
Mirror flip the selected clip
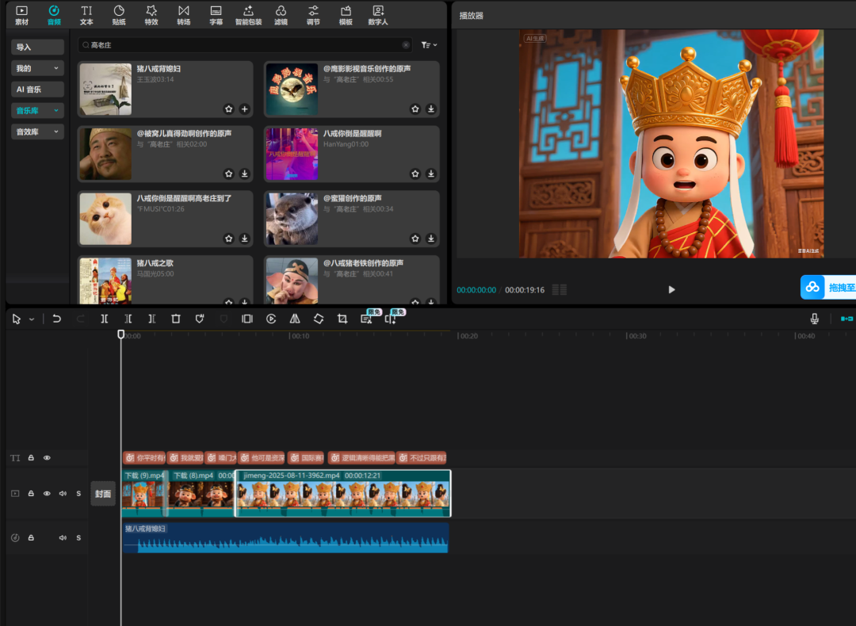pyautogui.click(x=295, y=319)
